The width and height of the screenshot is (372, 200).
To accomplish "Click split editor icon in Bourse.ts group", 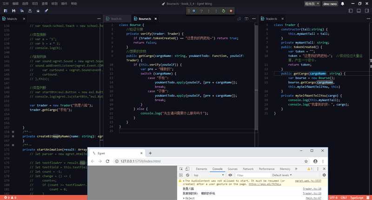I will click(246, 19).
